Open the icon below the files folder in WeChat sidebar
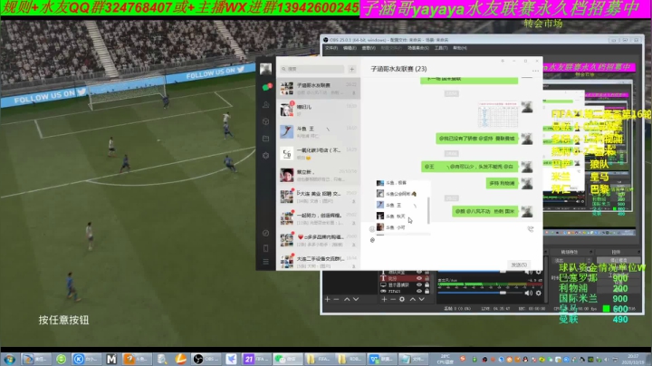This screenshot has width=652, height=366. [x=266, y=155]
